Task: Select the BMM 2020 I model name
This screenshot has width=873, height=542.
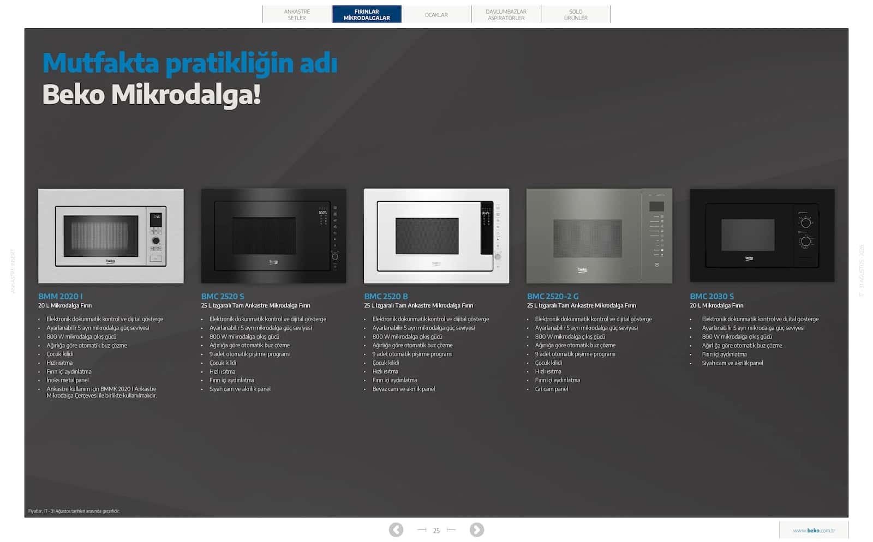Action: (x=61, y=296)
